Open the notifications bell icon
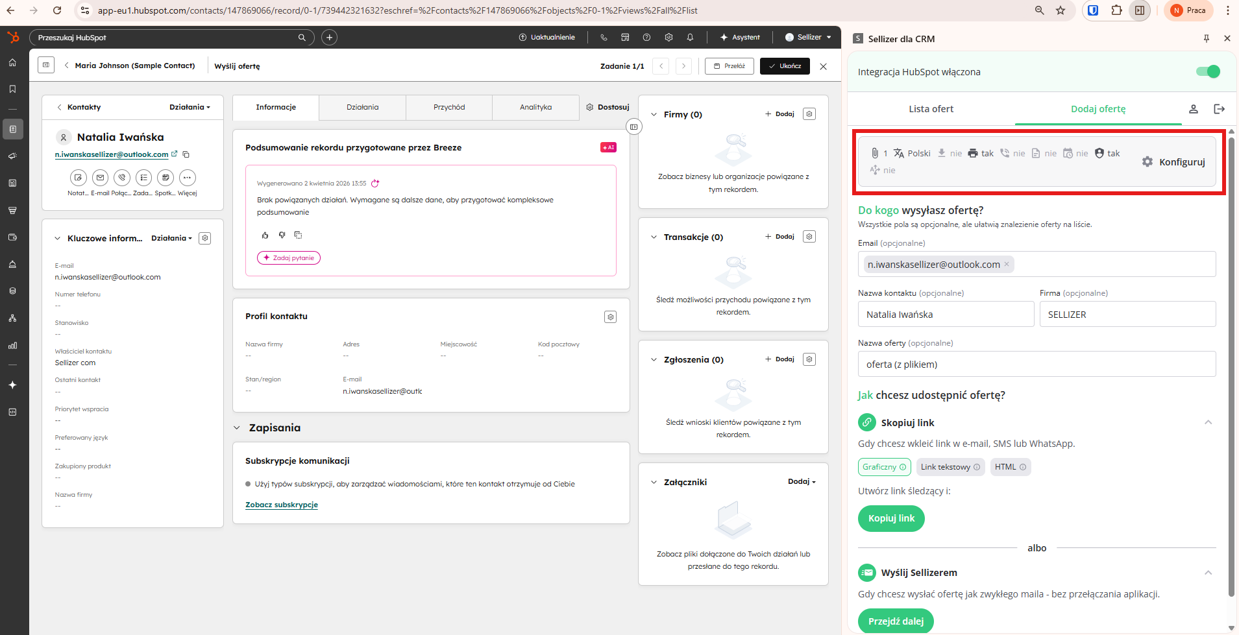The image size is (1239, 635). pyautogui.click(x=690, y=38)
